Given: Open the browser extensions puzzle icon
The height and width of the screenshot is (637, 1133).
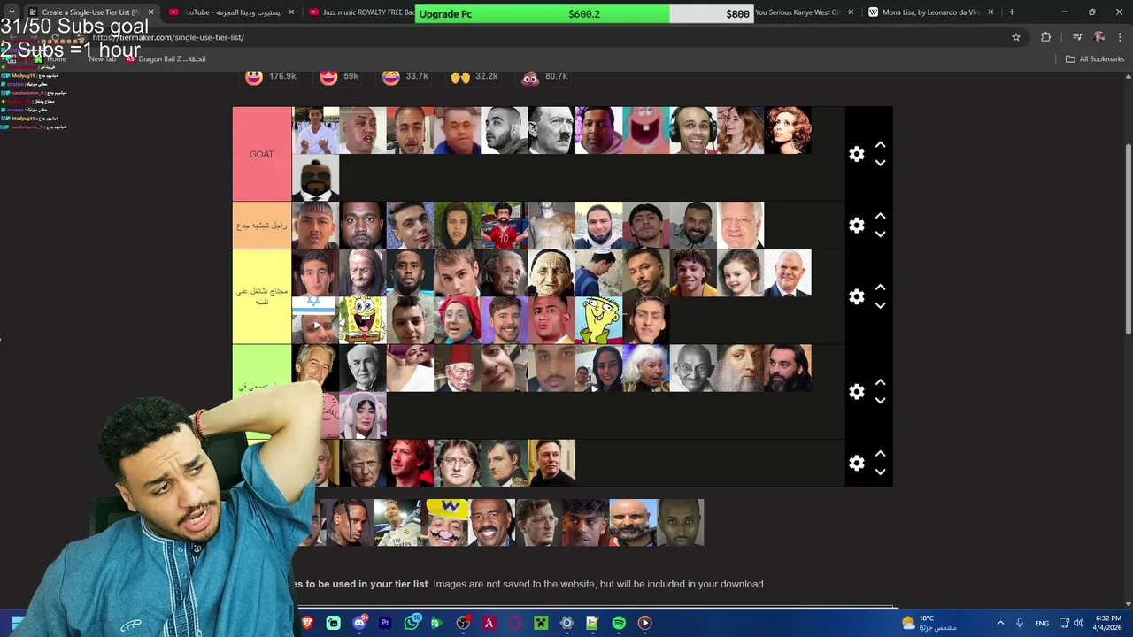Looking at the screenshot, I should click(1046, 37).
